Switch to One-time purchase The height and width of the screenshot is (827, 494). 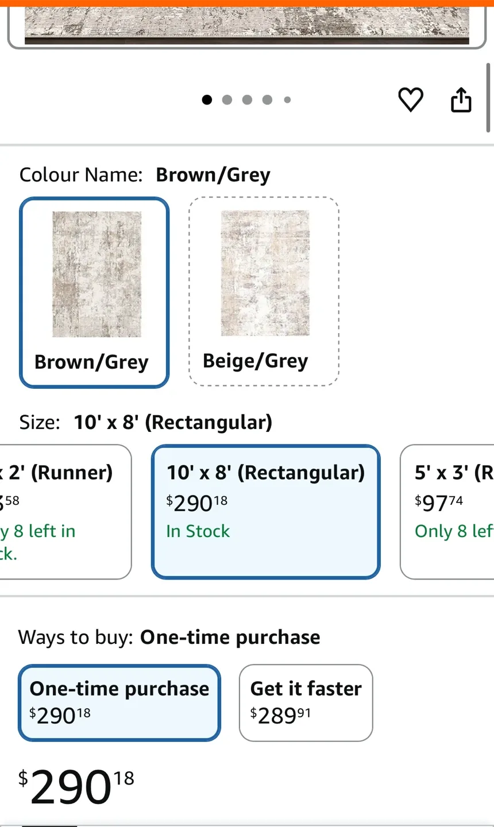coord(119,702)
